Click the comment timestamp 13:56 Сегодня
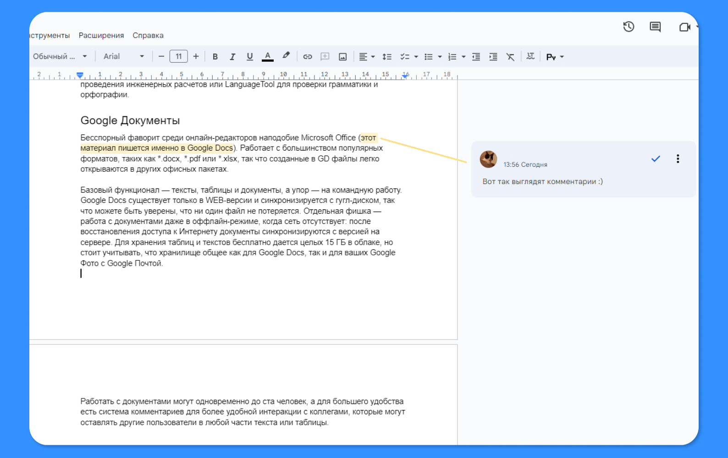 [x=525, y=164]
